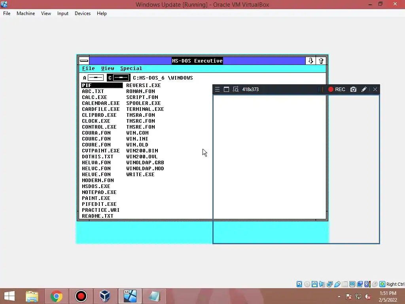Select TERMINAL.EXE in file list

pyautogui.click(x=145, y=109)
